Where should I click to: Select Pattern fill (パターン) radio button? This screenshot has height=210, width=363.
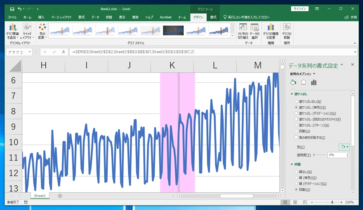[296, 125]
